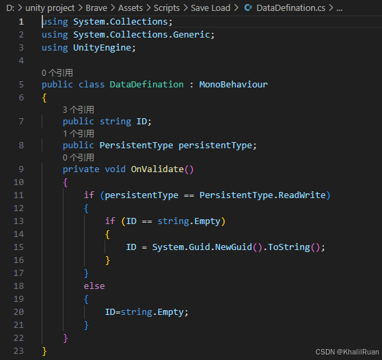Select the 'Scripts' breadcrumb segment

pos(167,8)
